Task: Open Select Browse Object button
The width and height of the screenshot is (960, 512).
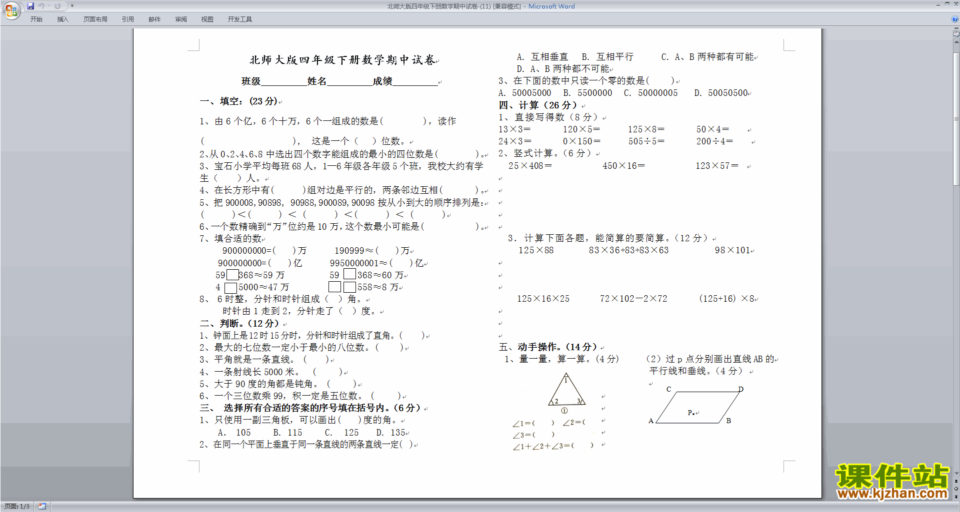Action: point(956,489)
